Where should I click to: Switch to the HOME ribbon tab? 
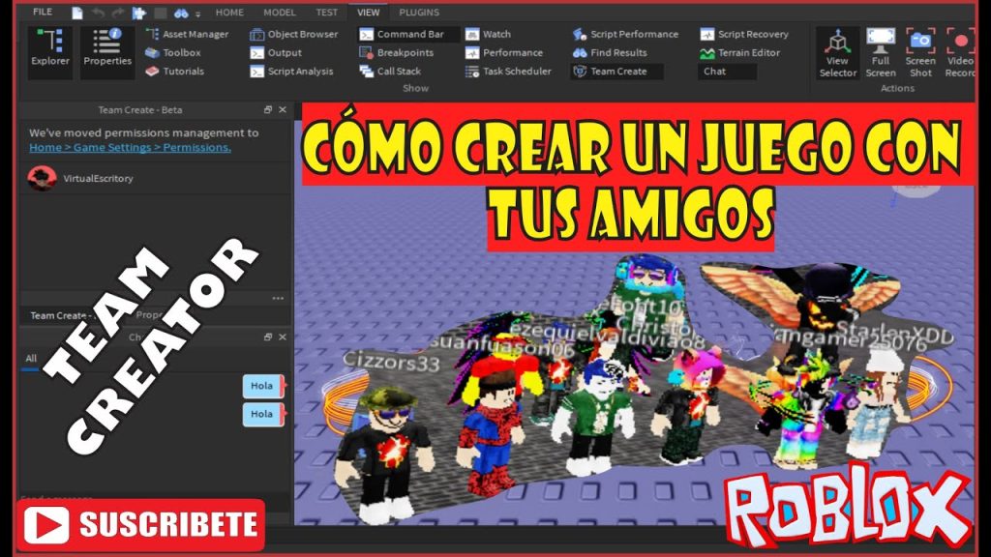pyautogui.click(x=228, y=13)
